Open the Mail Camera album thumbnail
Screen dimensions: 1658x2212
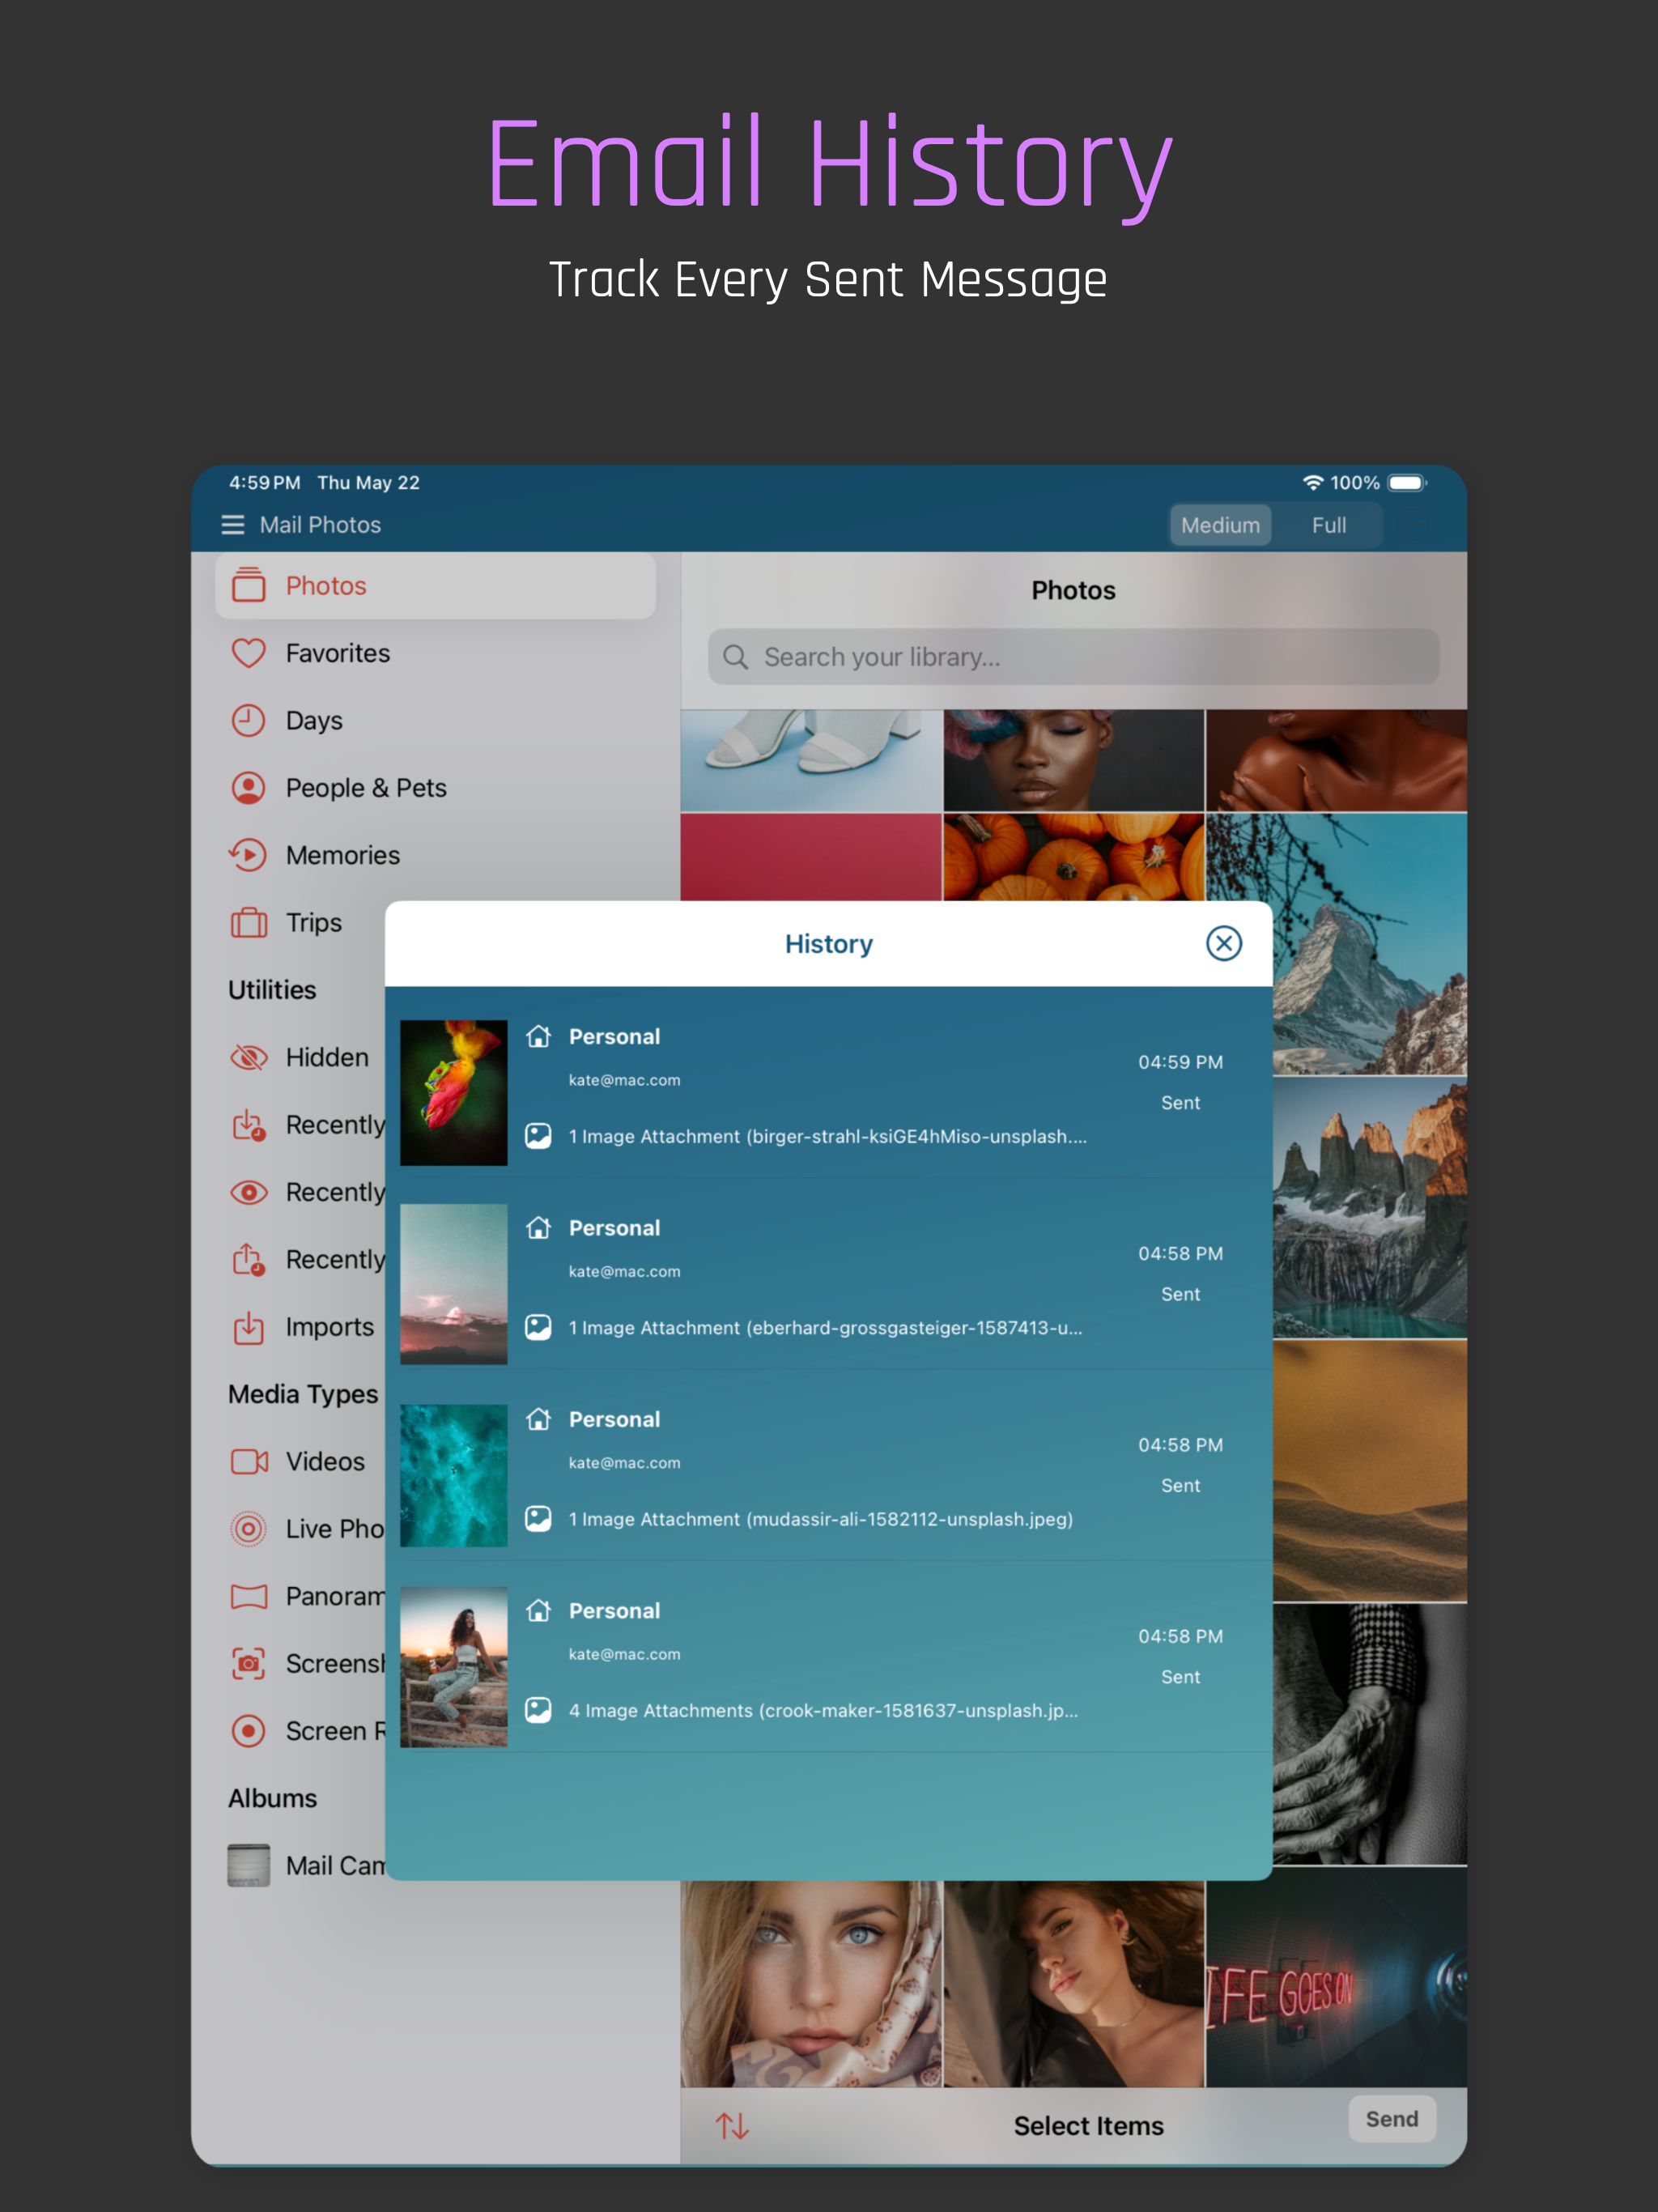(x=249, y=1865)
